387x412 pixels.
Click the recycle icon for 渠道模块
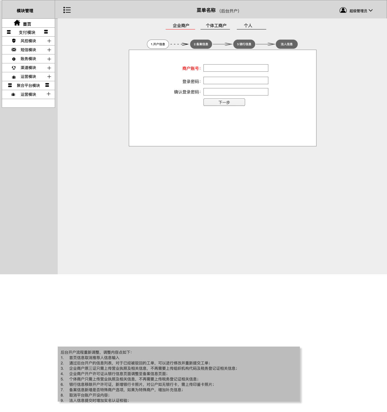point(14,68)
